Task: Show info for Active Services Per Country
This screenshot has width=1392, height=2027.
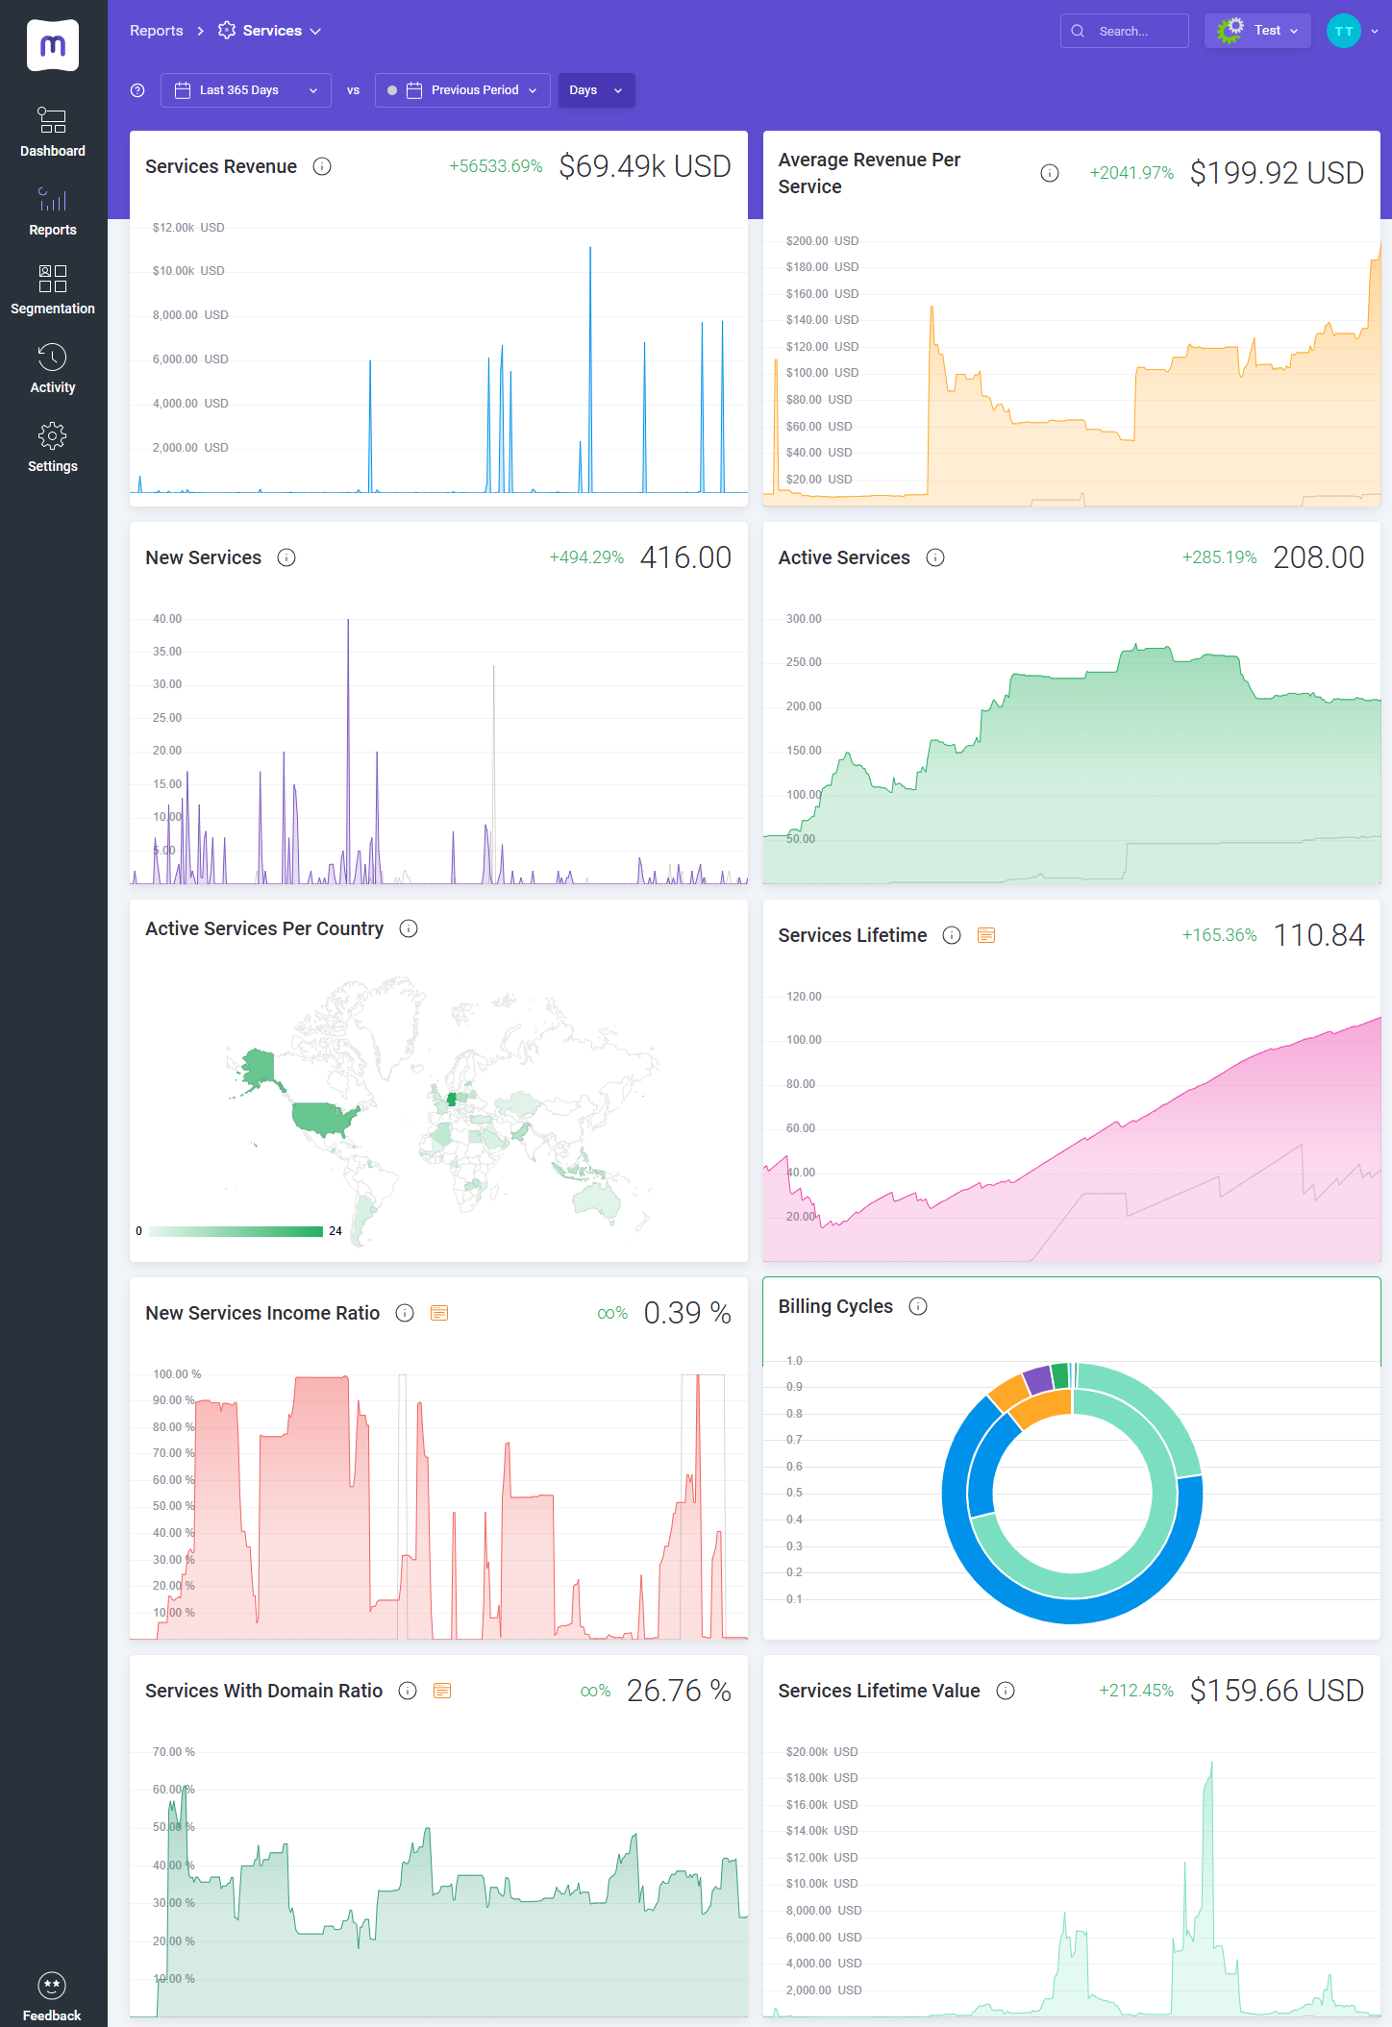Action: coord(409,928)
